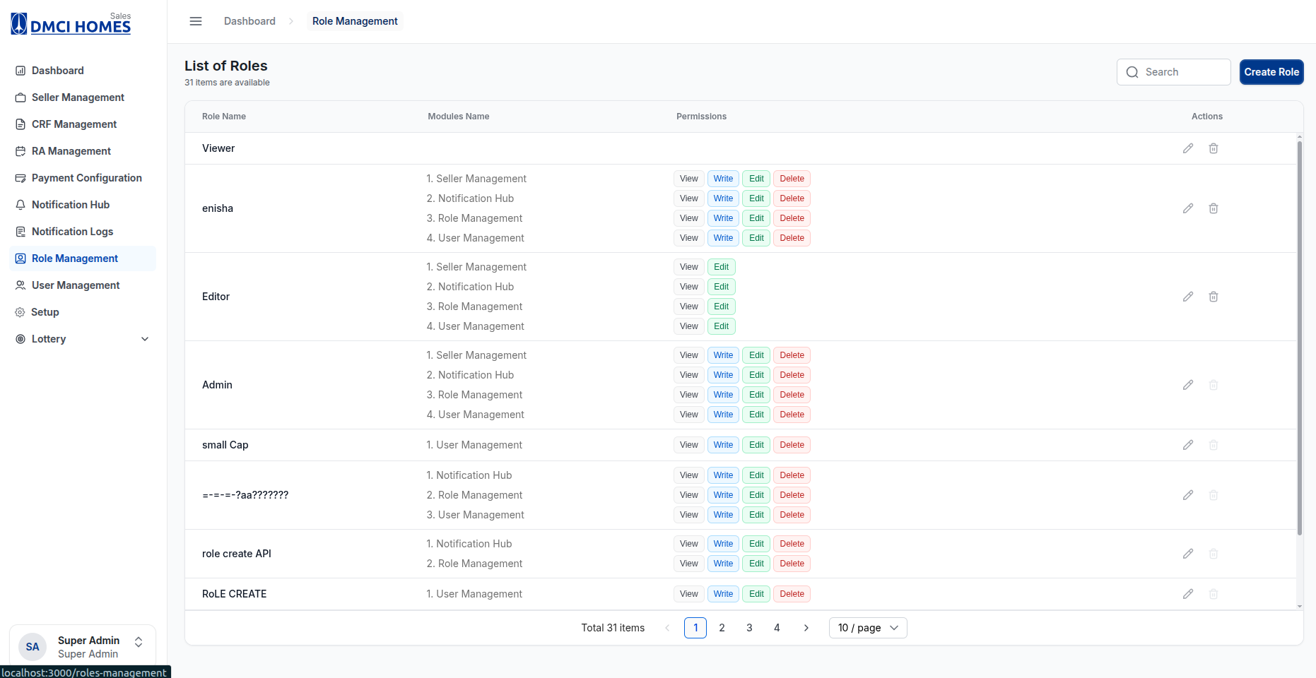Click the Actions column header
This screenshot has width=1316, height=678.
click(1207, 117)
